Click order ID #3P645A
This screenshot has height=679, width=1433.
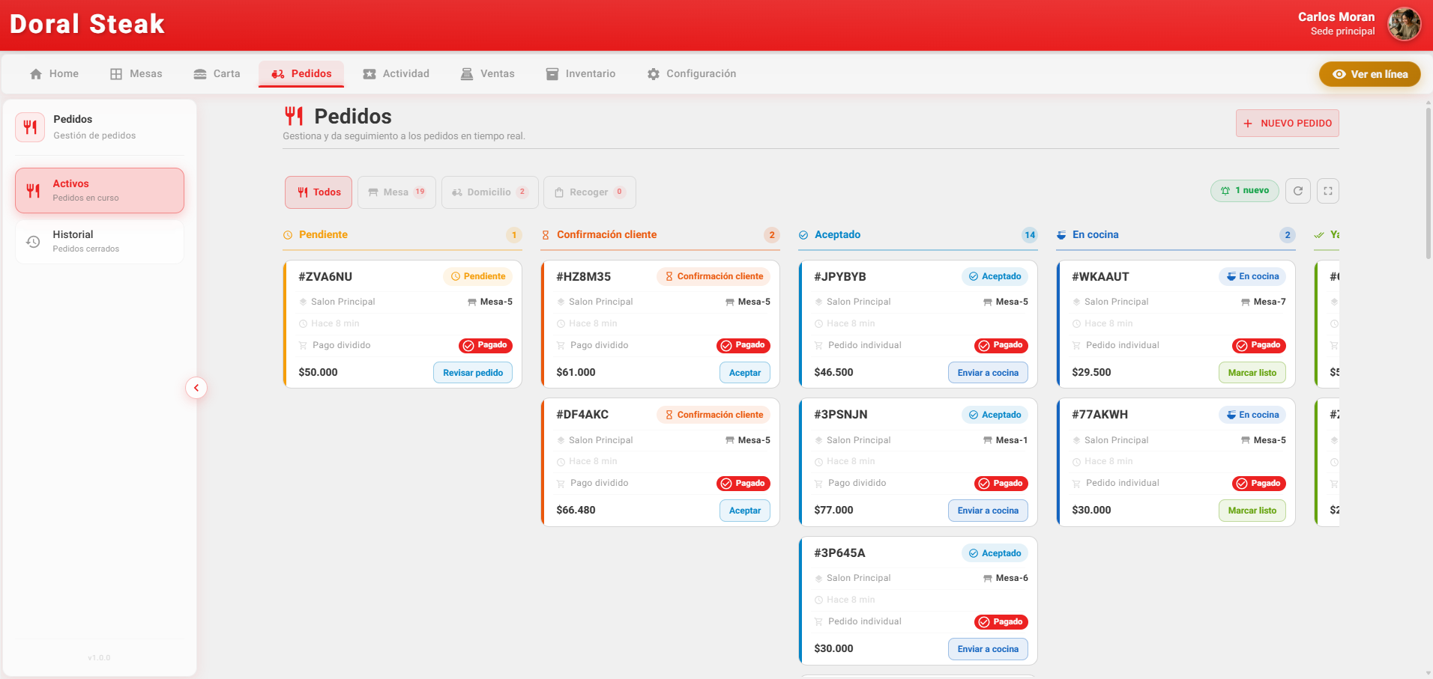(839, 553)
